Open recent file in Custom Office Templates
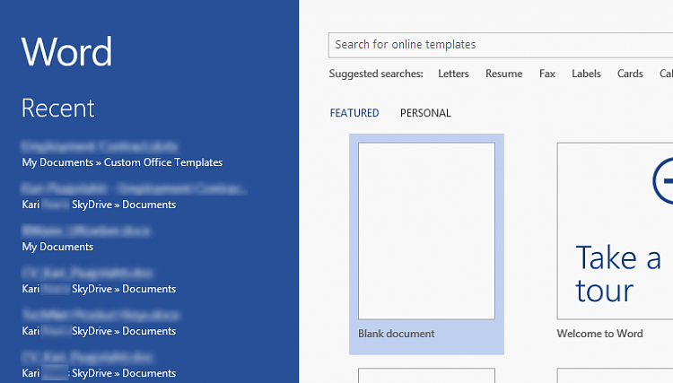This screenshot has height=383, width=673. click(x=122, y=154)
